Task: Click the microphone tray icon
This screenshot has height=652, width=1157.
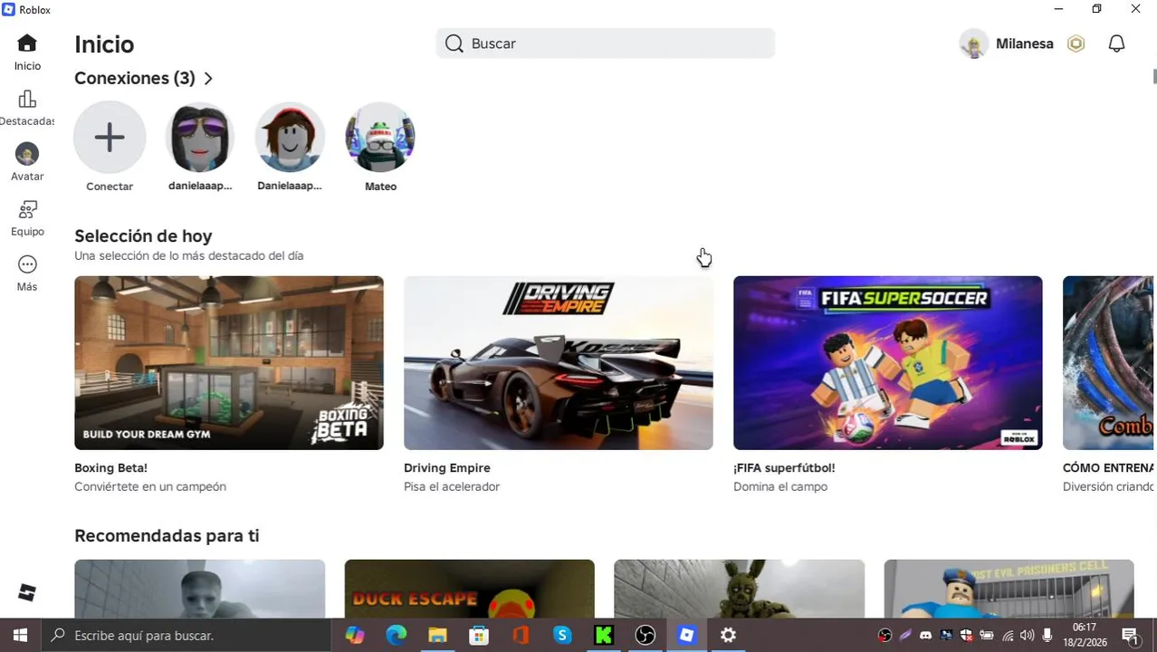Action: [x=1047, y=636]
